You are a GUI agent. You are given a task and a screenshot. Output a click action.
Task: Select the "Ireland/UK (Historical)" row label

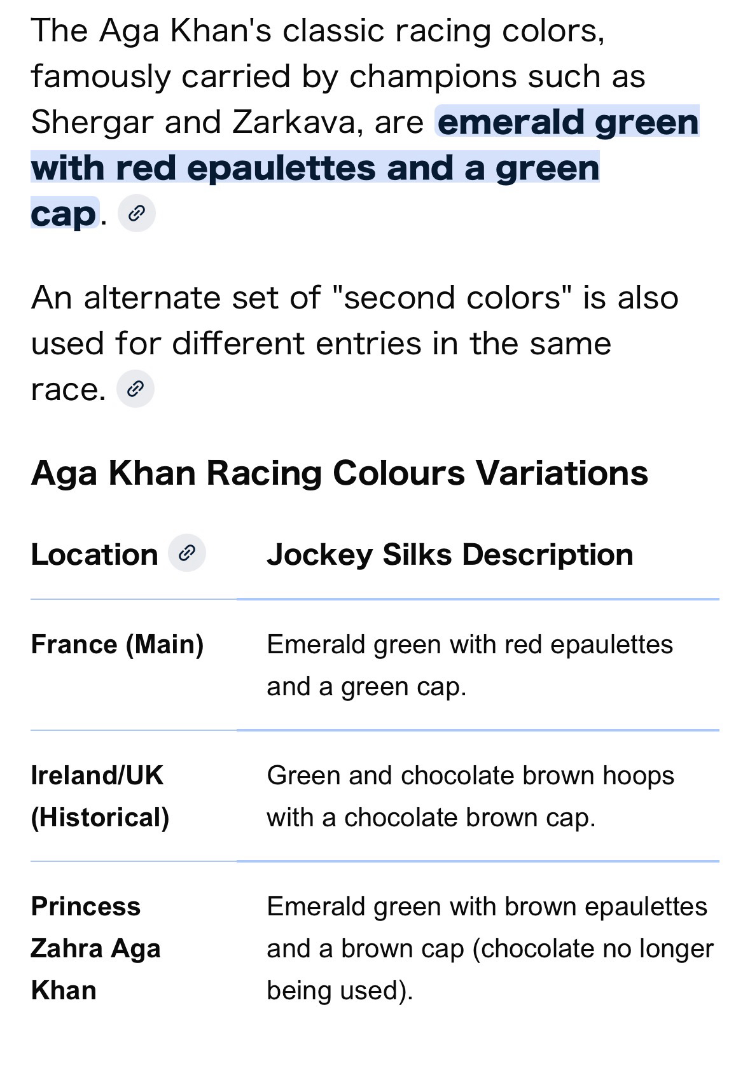click(x=100, y=796)
